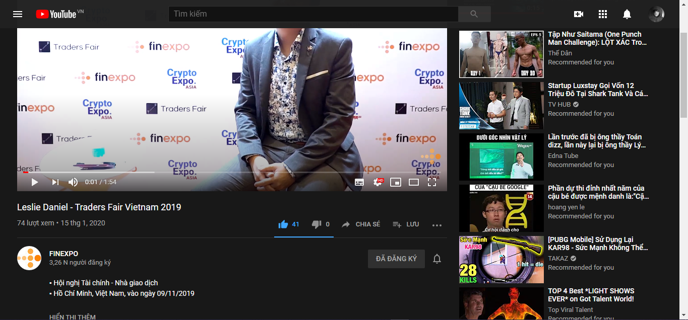Click description line with date 09/11/2019

122,293
